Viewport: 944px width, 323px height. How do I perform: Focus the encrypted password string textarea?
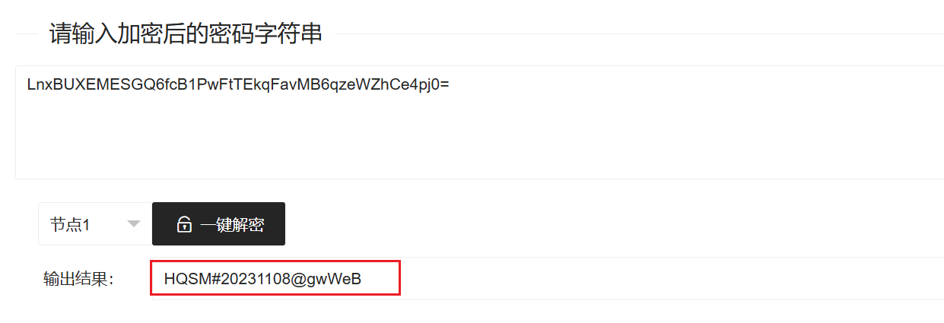(479, 122)
